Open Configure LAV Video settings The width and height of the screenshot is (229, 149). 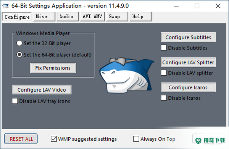(42, 90)
